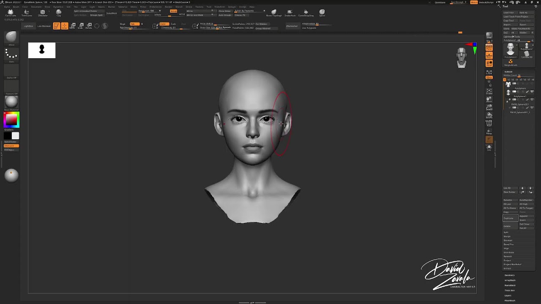This screenshot has height=304, width=541.
Task: Open the Render menu
Action: [x=169, y=7]
